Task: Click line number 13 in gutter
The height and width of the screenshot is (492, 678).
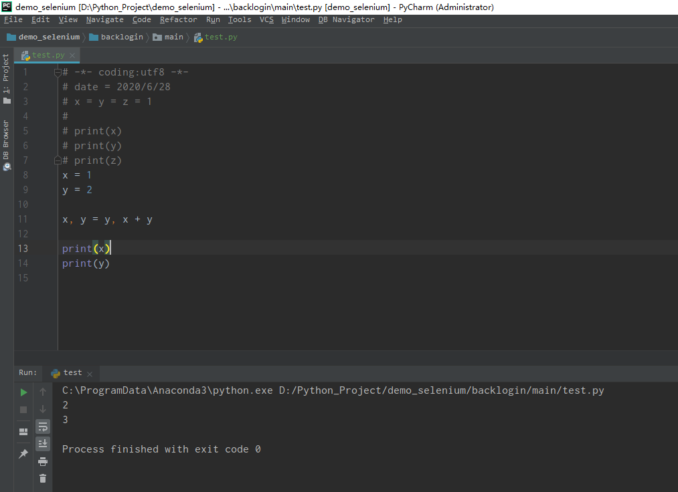Action: 23,249
